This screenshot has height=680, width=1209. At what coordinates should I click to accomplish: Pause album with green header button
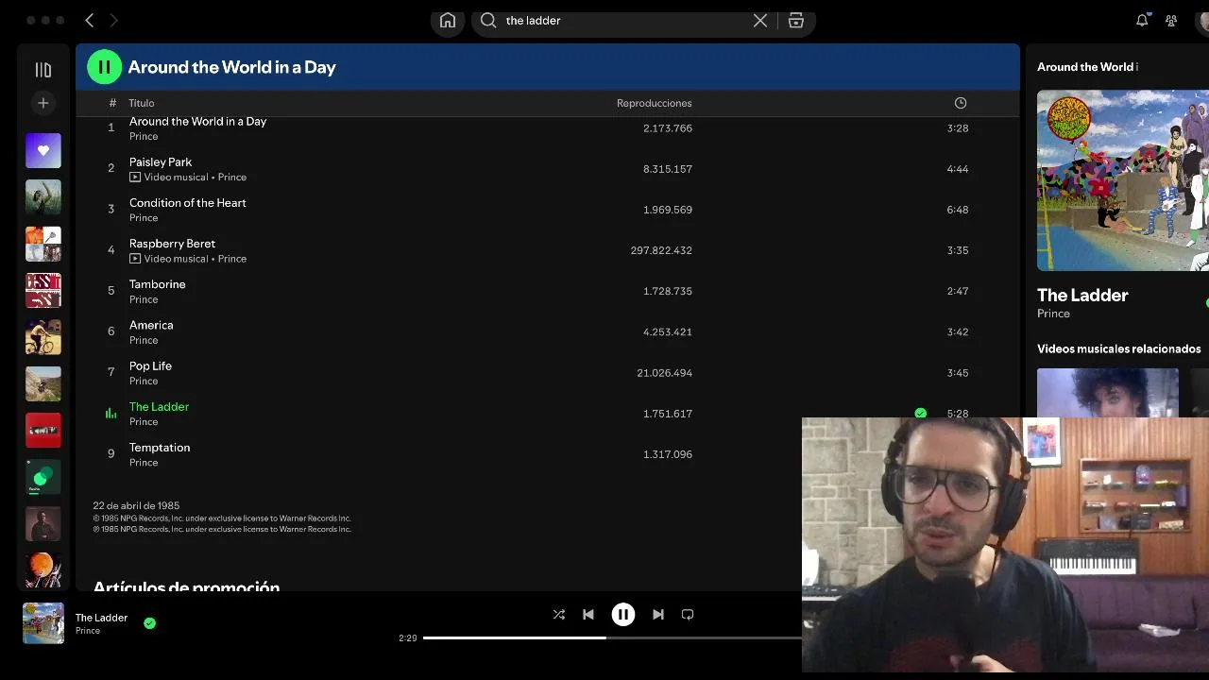105,67
